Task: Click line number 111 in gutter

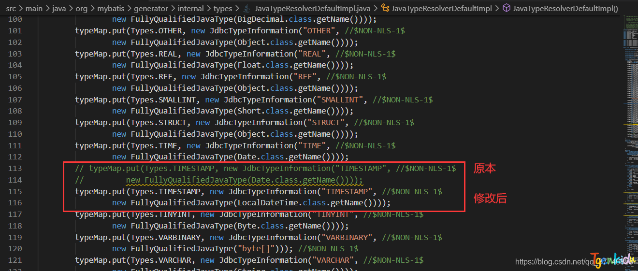Action: pos(15,145)
